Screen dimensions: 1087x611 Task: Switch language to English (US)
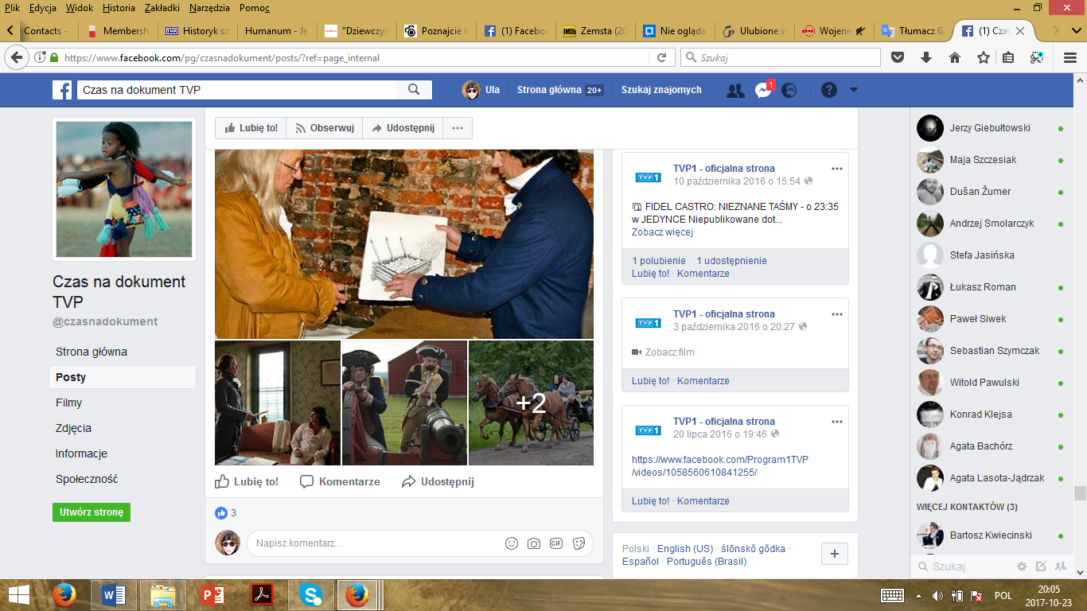tap(685, 549)
